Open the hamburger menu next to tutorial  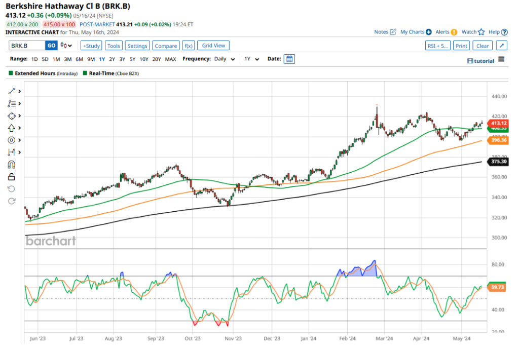[x=501, y=59]
